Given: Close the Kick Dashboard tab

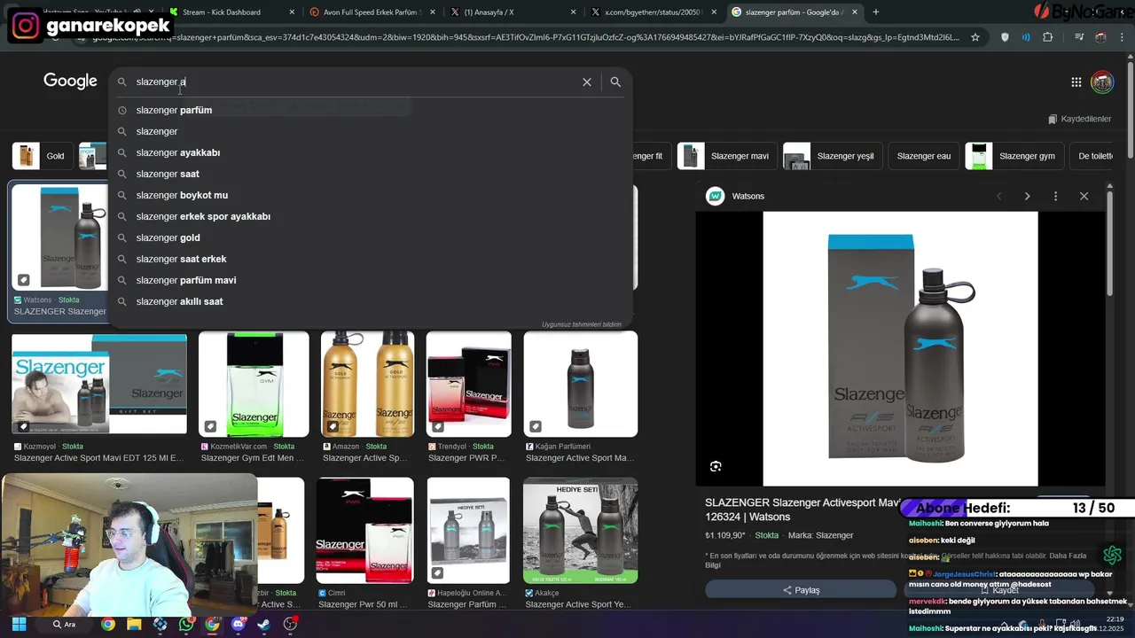Looking at the screenshot, I should (292, 12).
